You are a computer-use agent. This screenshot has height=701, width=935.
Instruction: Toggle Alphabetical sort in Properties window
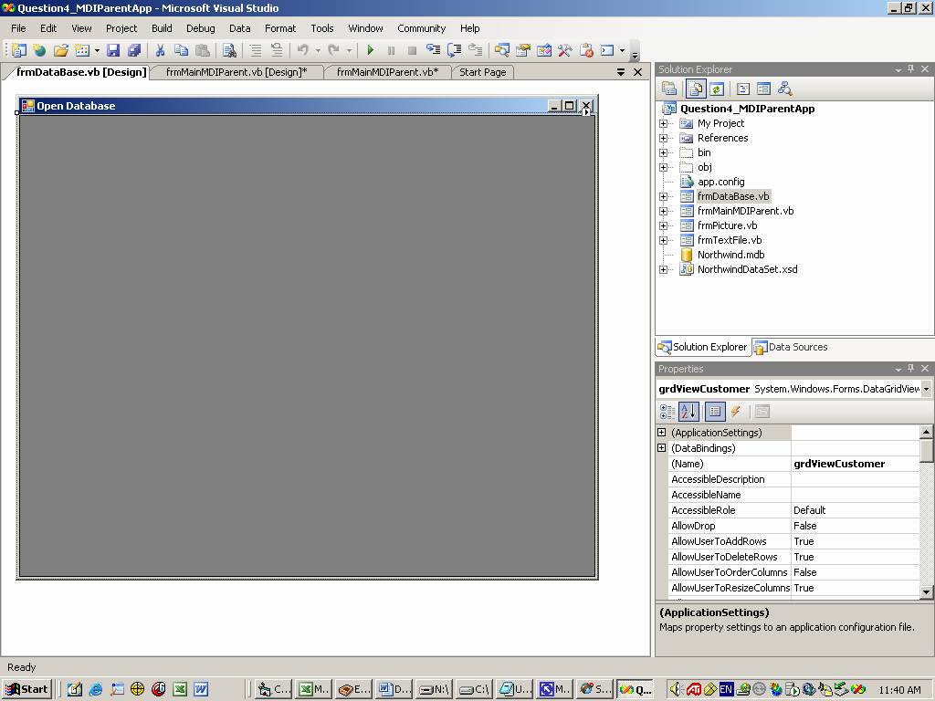click(688, 412)
